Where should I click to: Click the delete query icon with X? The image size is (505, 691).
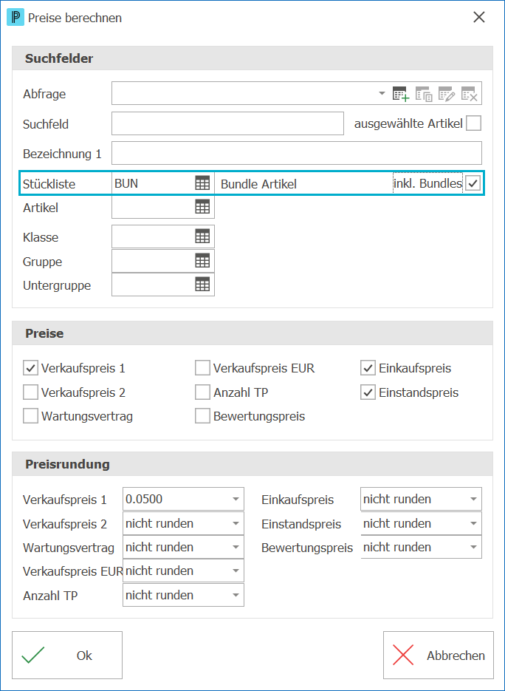pyautogui.click(x=470, y=94)
